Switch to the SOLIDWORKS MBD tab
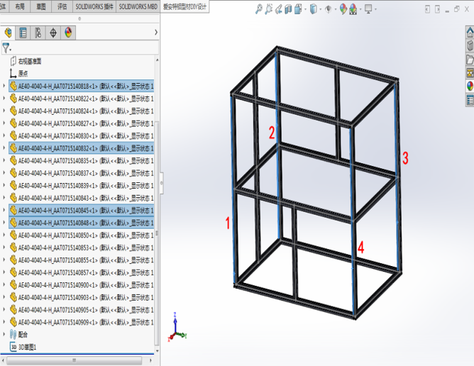The image size is (474, 366). 138,6
